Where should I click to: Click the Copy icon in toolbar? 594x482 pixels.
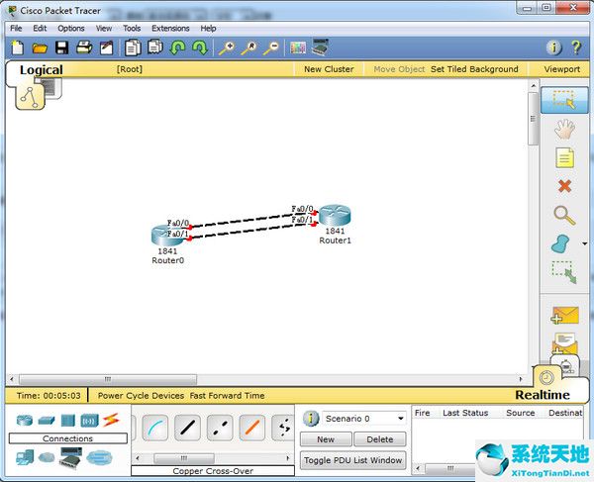click(x=133, y=48)
